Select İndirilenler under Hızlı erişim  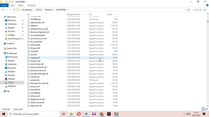12,24
